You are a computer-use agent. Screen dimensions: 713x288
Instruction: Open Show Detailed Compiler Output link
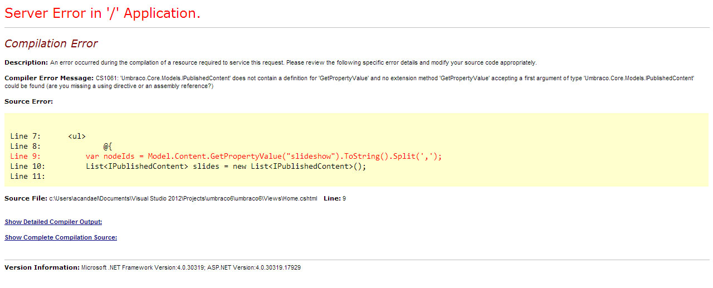53,222
